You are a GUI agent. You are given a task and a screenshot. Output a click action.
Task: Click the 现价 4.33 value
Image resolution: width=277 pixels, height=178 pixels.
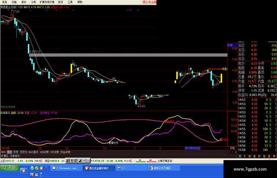coord(254,64)
